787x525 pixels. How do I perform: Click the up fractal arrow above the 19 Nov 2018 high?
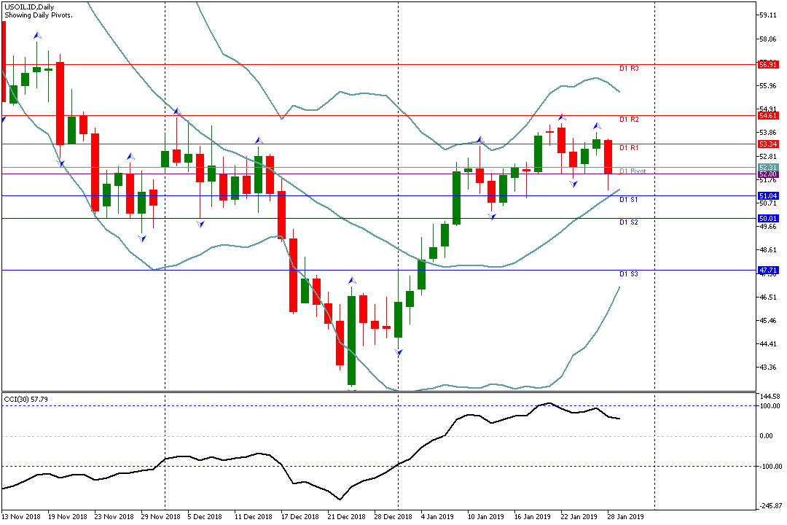37,35
